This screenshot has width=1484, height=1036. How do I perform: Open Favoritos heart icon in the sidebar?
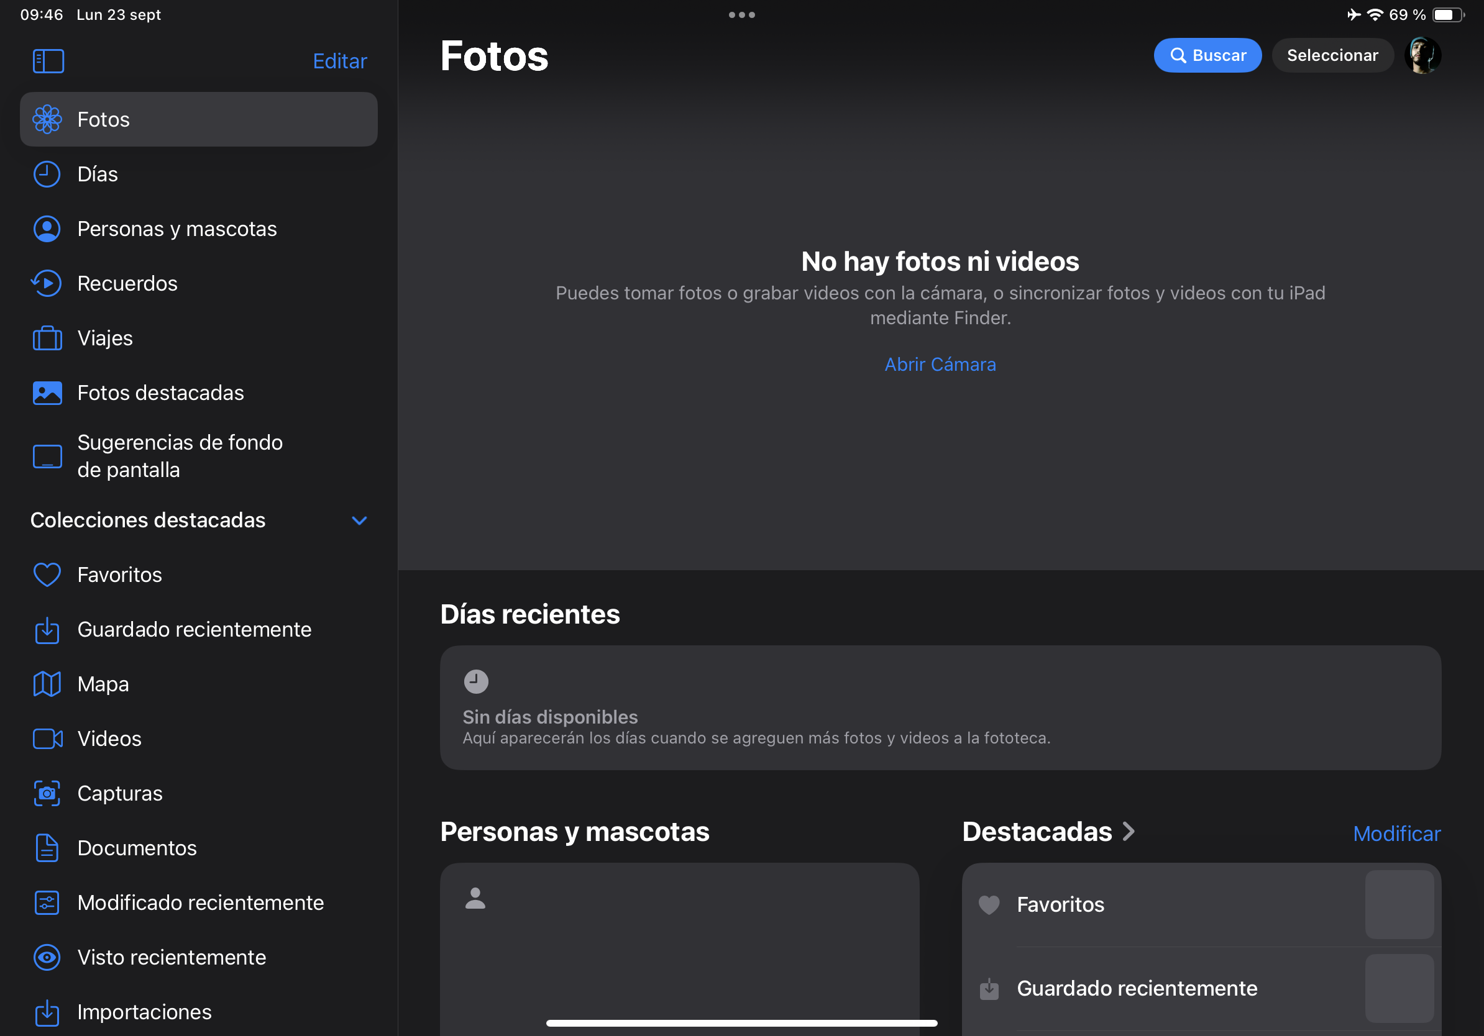(x=47, y=575)
